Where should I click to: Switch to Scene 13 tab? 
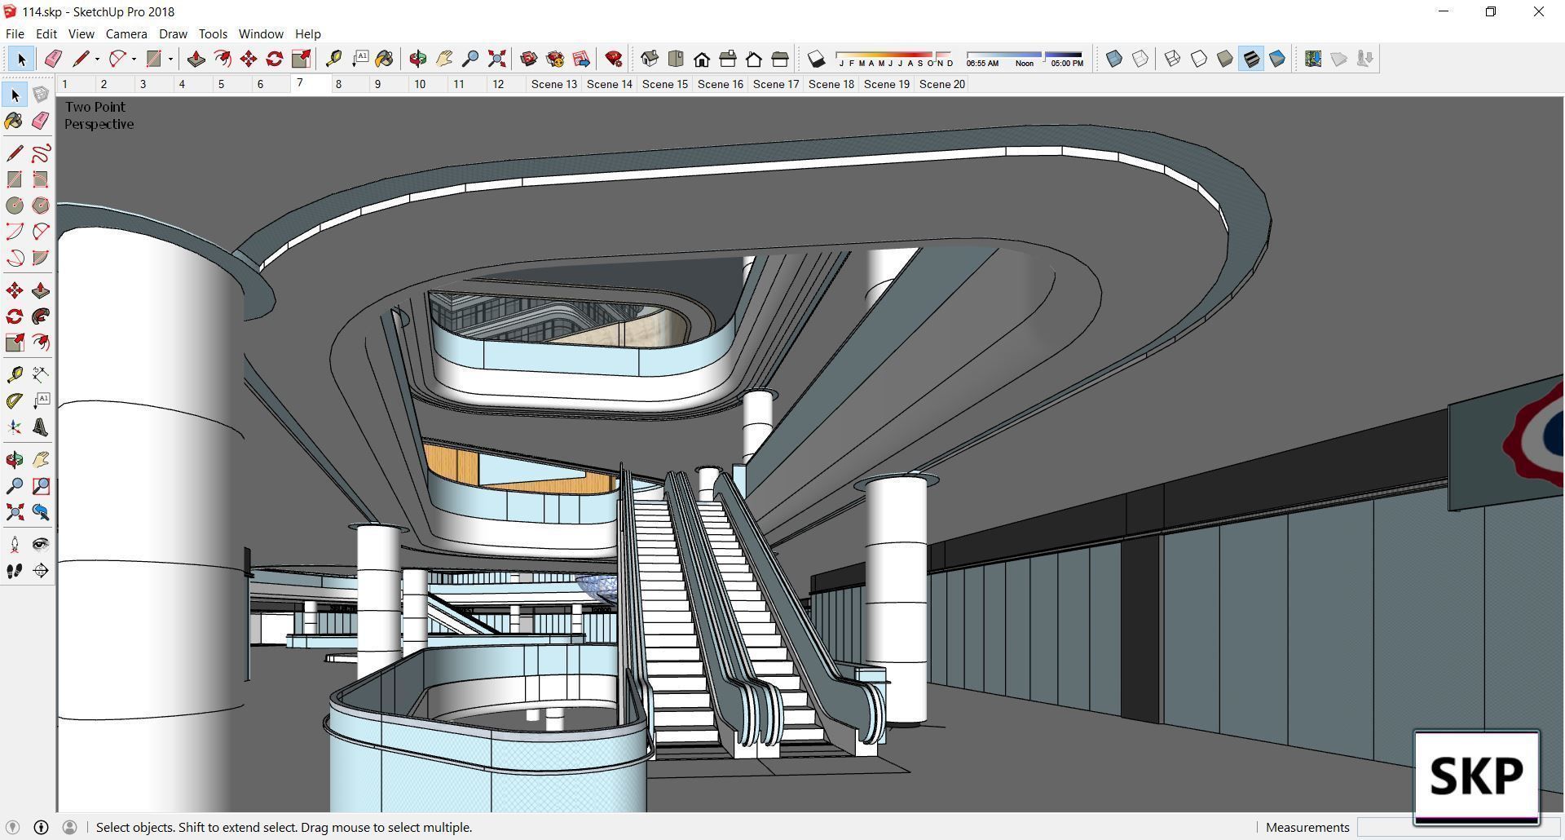tap(553, 84)
